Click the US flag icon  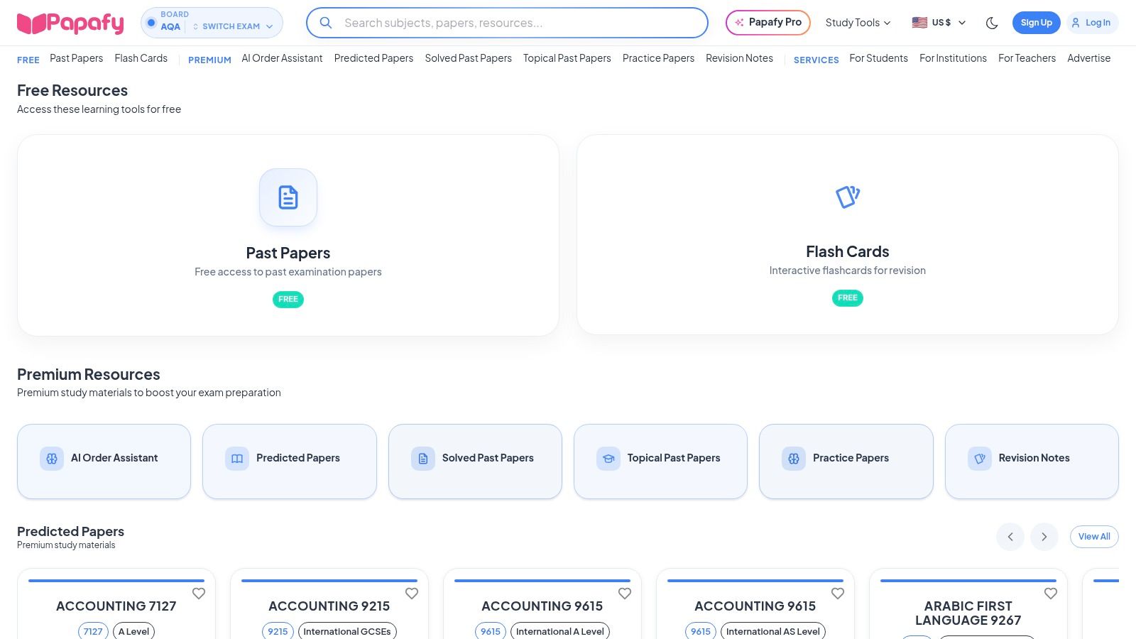click(919, 23)
